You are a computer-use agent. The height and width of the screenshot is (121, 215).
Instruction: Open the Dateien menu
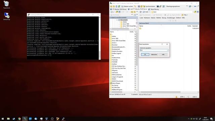click(x=153, y=18)
